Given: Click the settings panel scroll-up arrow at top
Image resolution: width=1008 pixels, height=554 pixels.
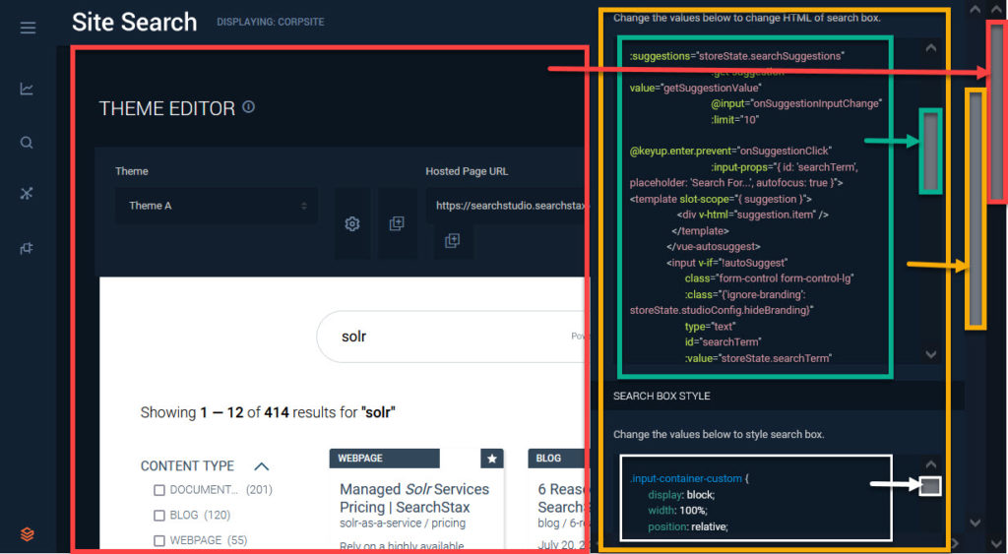Looking at the screenshot, I should point(976,9).
